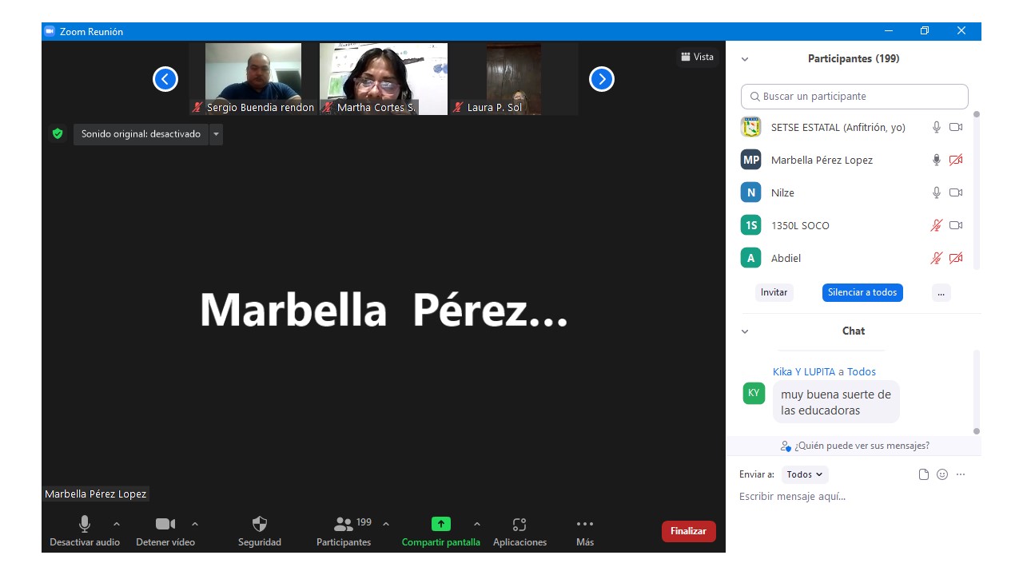1023x575 pixels.
Task: Go to next video thumbnails page
Action: click(602, 79)
